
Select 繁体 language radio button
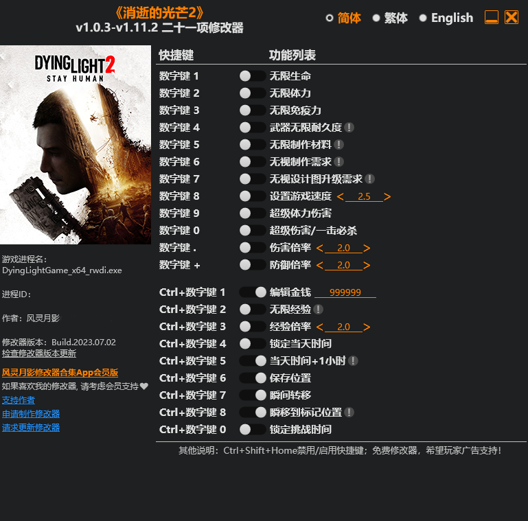[x=376, y=18]
